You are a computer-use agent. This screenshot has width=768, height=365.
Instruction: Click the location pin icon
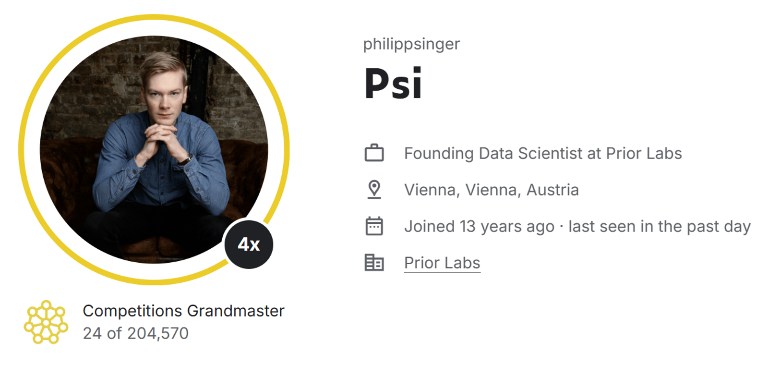click(374, 190)
